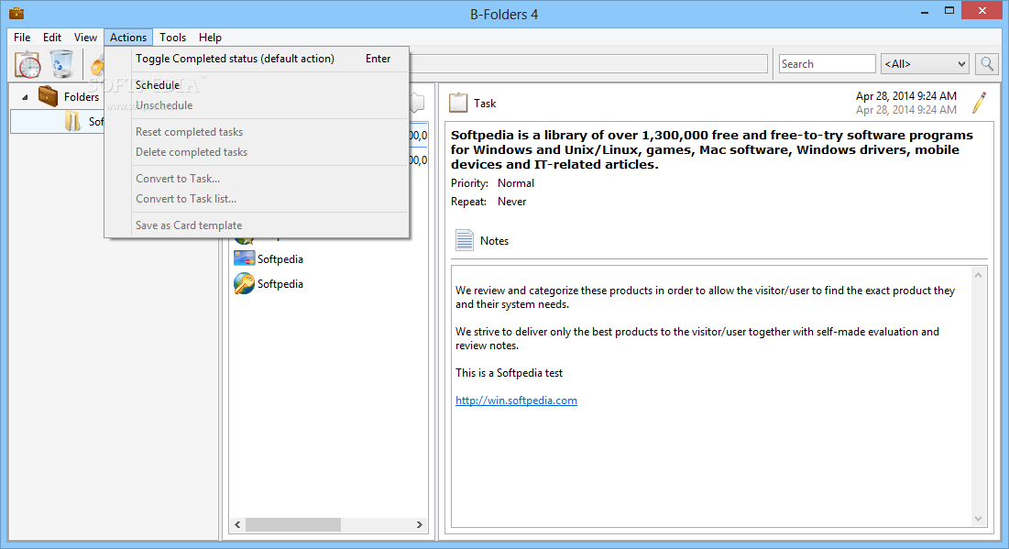Viewport: 1009px width, 549px height.
Task: Open the <All> search filter dropdown
Action: coord(924,64)
